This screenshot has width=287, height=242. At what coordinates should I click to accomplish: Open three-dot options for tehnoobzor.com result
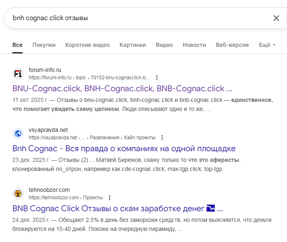(109, 197)
